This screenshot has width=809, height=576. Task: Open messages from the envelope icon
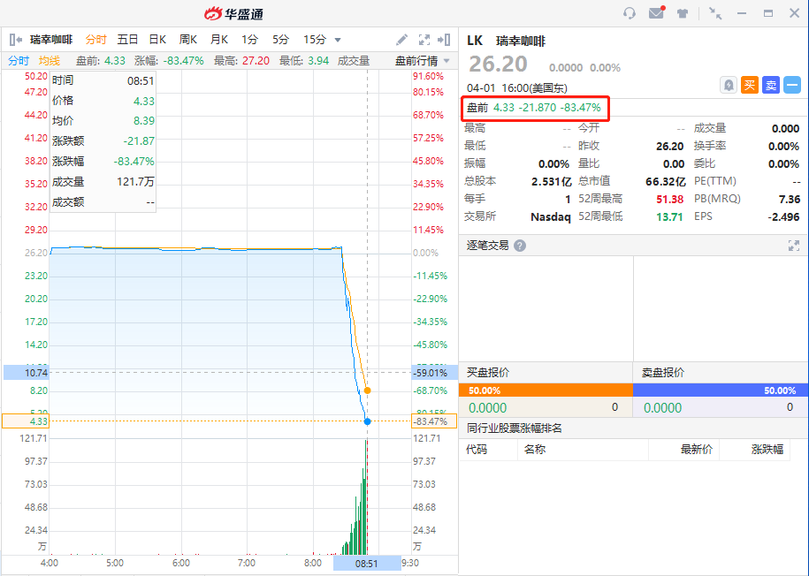point(656,13)
